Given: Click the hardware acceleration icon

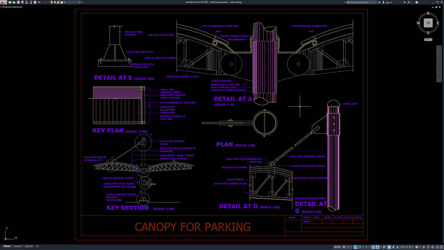Looking at the screenshot, I should [x=433, y=247].
